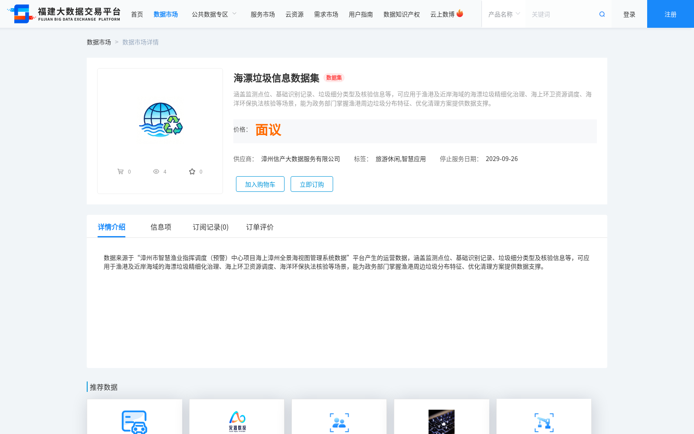Click supplier 漳州信产大数据服务有限公司
This screenshot has height=434, width=694.
coord(301,159)
